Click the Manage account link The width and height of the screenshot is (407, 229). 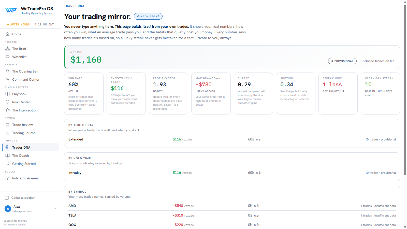23,211
